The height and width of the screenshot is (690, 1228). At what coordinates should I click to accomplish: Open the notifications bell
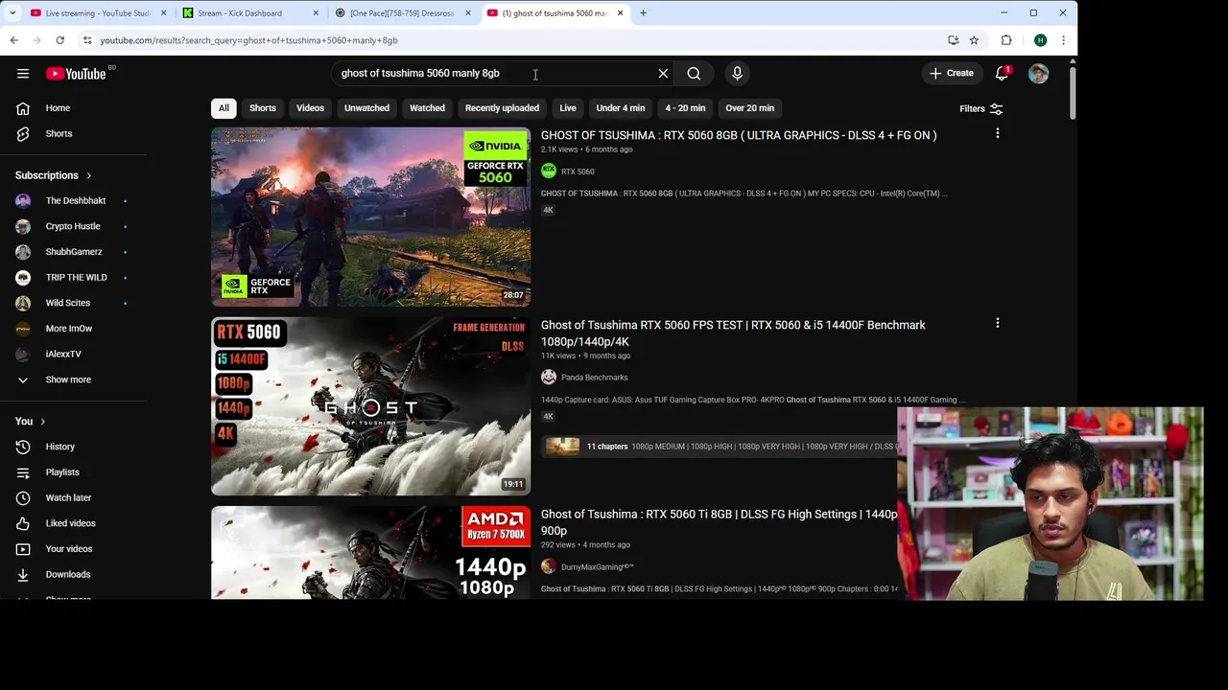click(x=1002, y=73)
